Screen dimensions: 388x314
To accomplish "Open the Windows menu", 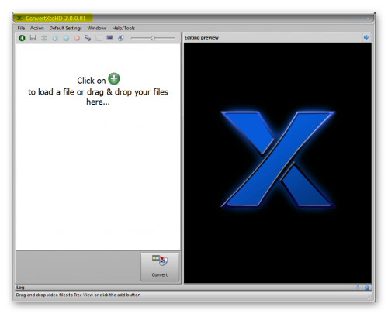I will coord(97,28).
